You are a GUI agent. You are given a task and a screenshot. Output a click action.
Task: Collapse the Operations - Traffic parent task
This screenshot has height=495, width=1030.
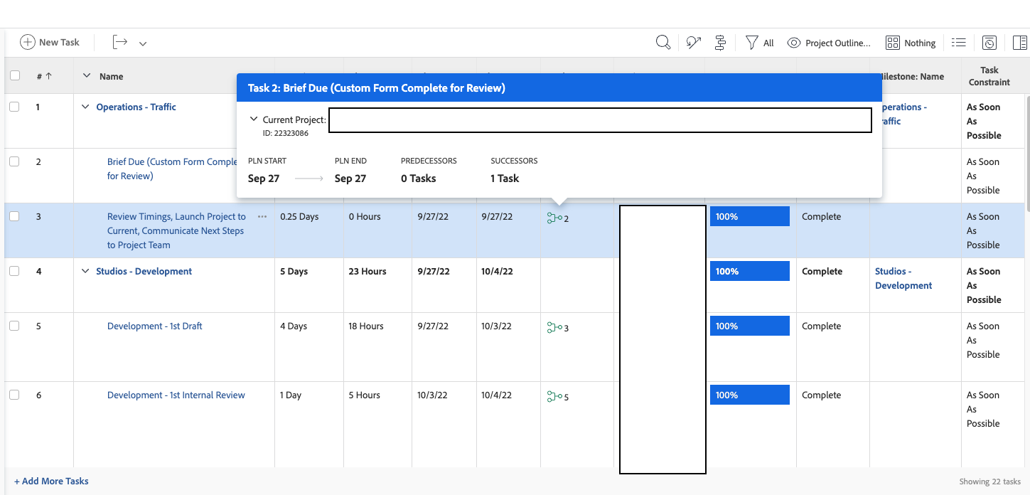click(86, 107)
